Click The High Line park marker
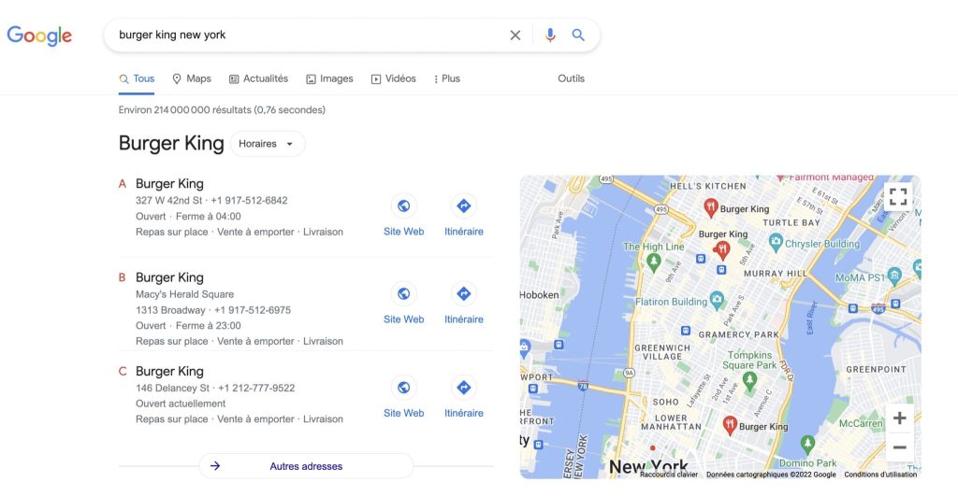The height and width of the screenshot is (496, 958). (x=654, y=263)
